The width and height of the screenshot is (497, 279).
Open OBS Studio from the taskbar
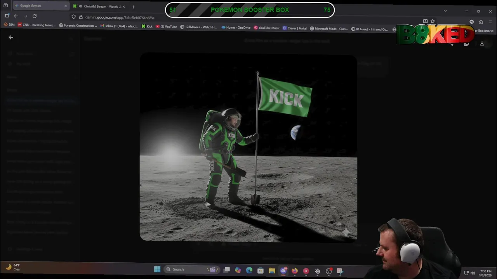pyautogui.click(x=329, y=271)
